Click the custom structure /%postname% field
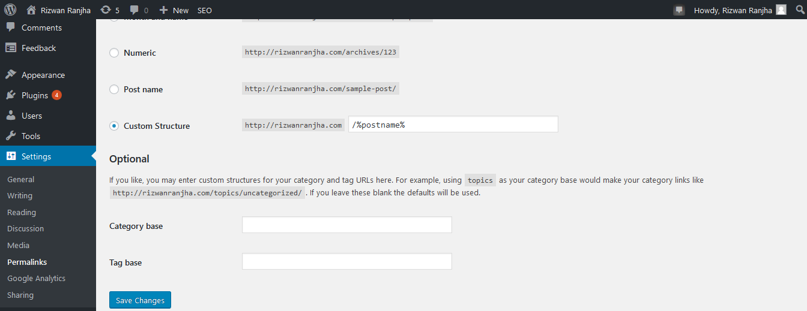The image size is (807, 311). (x=453, y=124)
